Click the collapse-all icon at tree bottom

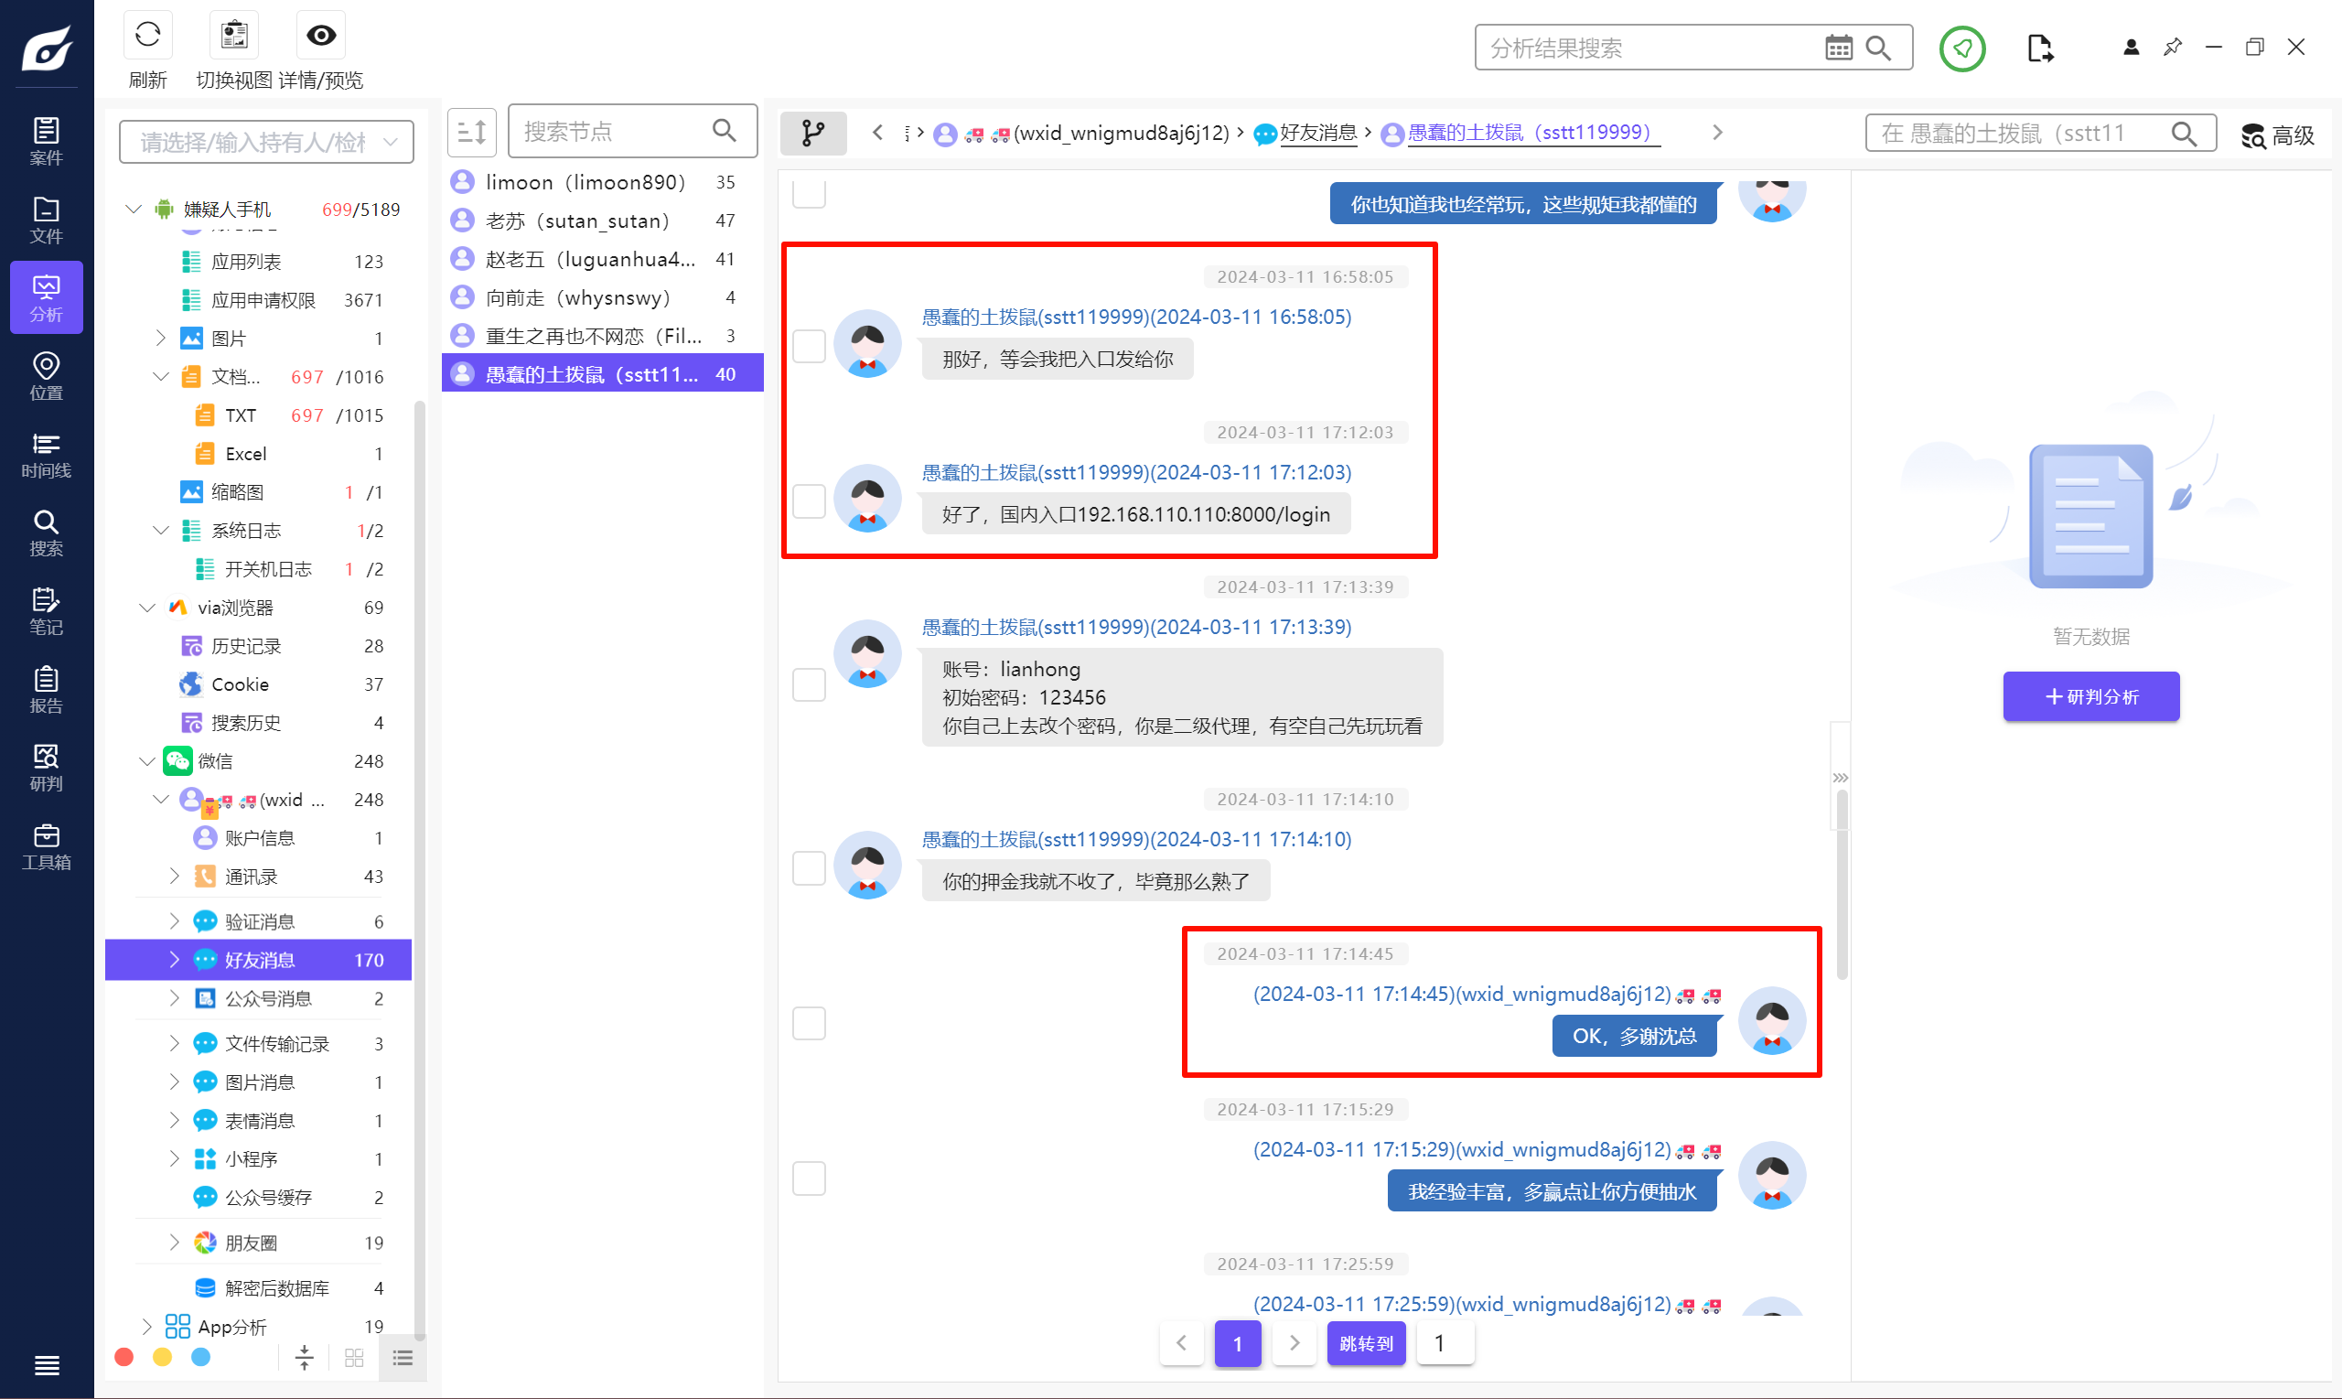(304, 1358)
